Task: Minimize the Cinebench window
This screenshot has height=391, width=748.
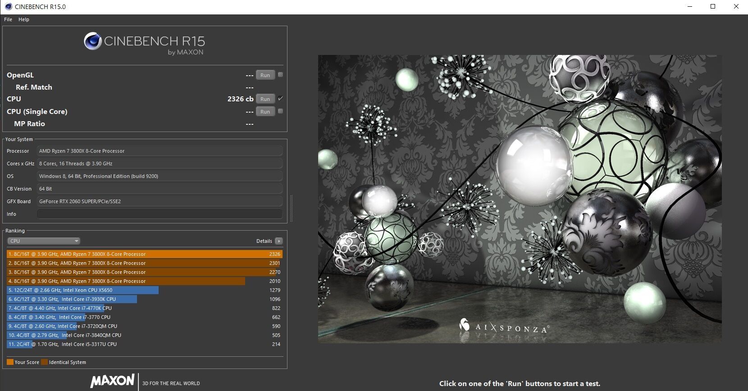Action: point(690,6)
